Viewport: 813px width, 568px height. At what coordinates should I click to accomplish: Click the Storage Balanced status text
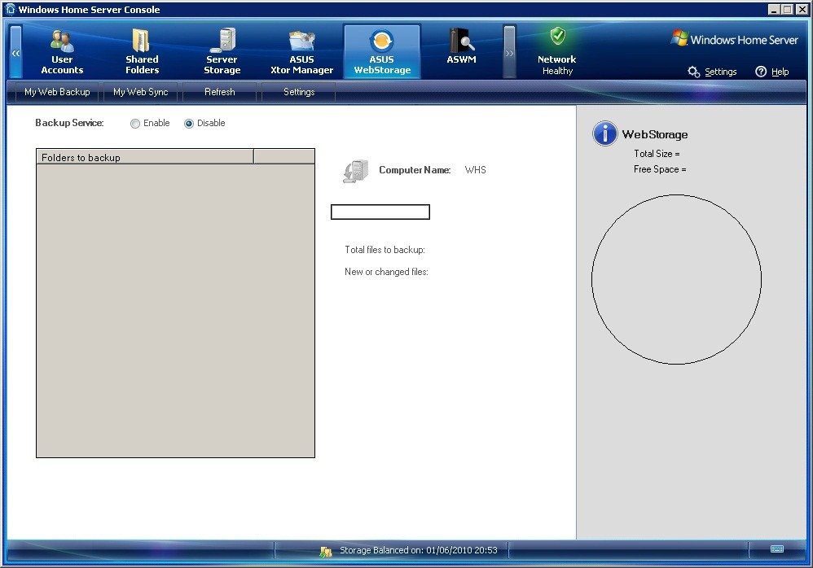click(419, 550)
